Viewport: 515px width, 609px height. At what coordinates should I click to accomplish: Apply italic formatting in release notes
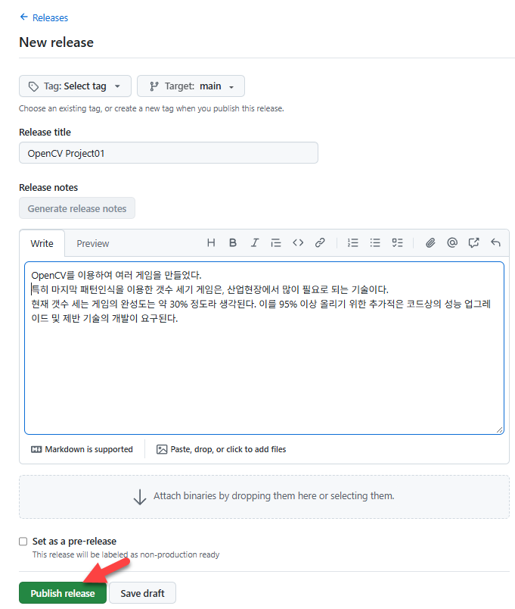(255, 243)
